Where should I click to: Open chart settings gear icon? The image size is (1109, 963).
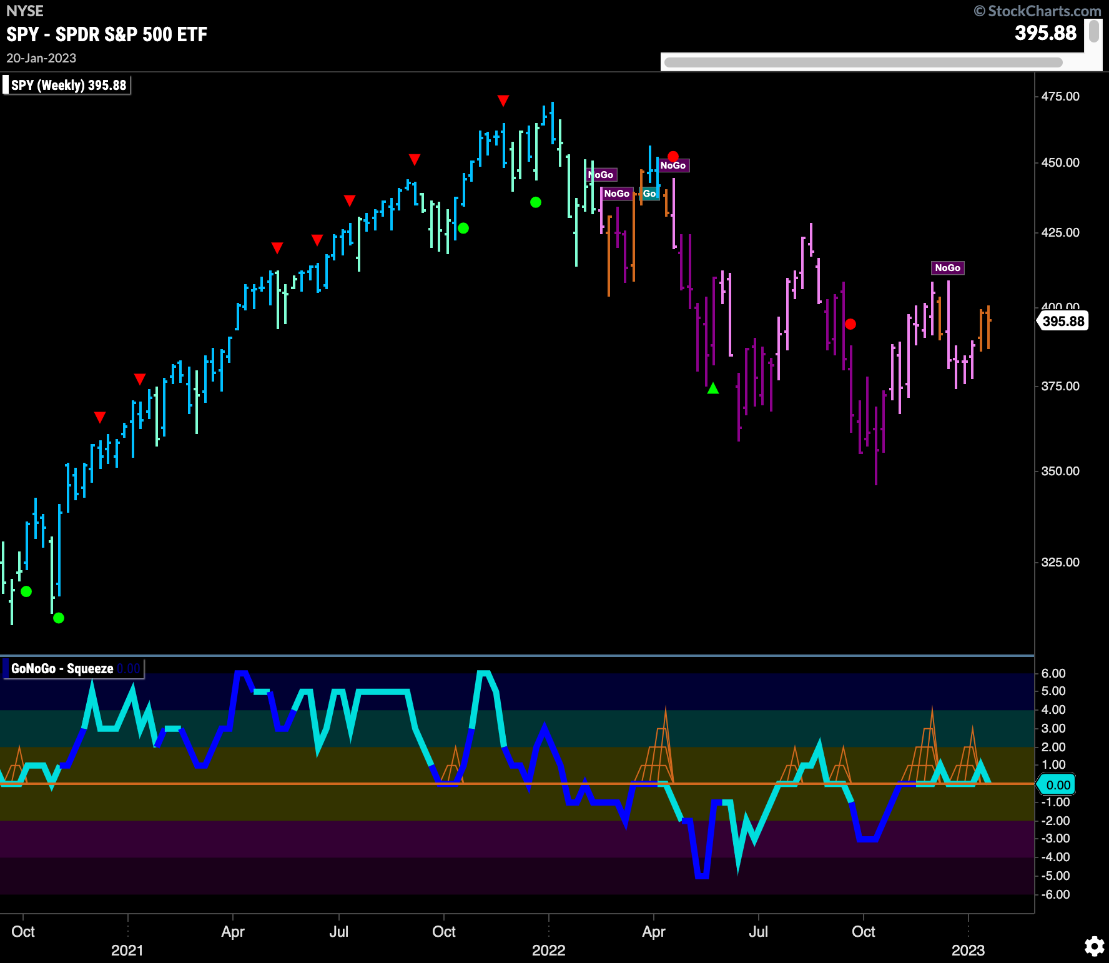click(1094, 947)
